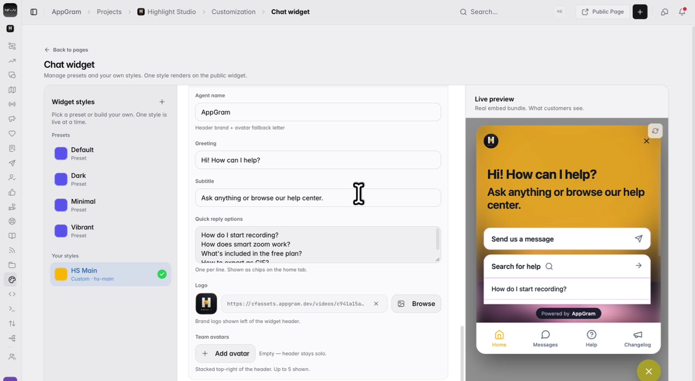Click Send us a message in preview
This screenshot has width=695, height=381.
pyautogui.click(x=567, y=239)
